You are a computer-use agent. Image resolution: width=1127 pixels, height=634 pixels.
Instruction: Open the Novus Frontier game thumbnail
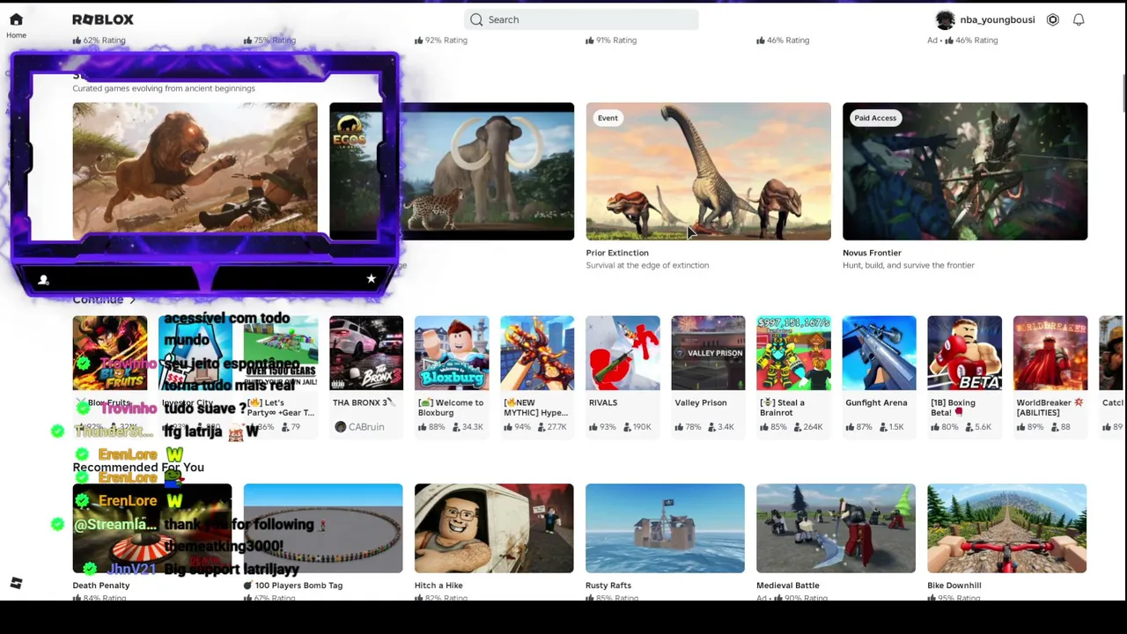[965, 171]
